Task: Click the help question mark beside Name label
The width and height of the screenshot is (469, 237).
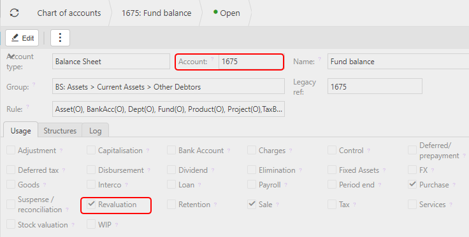Action: point(319,58)
